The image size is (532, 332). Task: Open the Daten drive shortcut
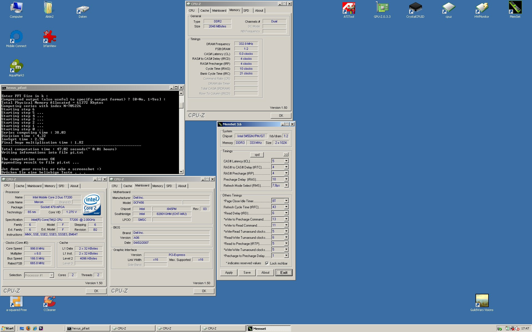83,11
